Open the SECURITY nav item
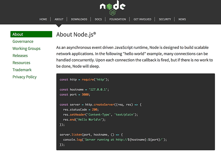Screen dimensions: 221x154 165,19
